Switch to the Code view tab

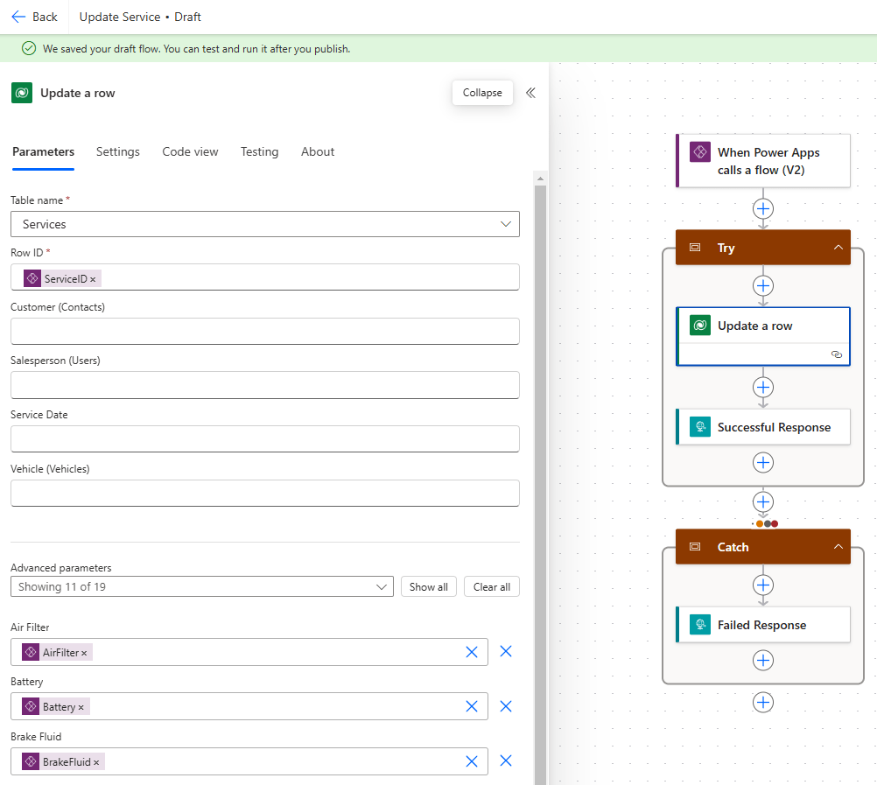[x=190, y=151]
